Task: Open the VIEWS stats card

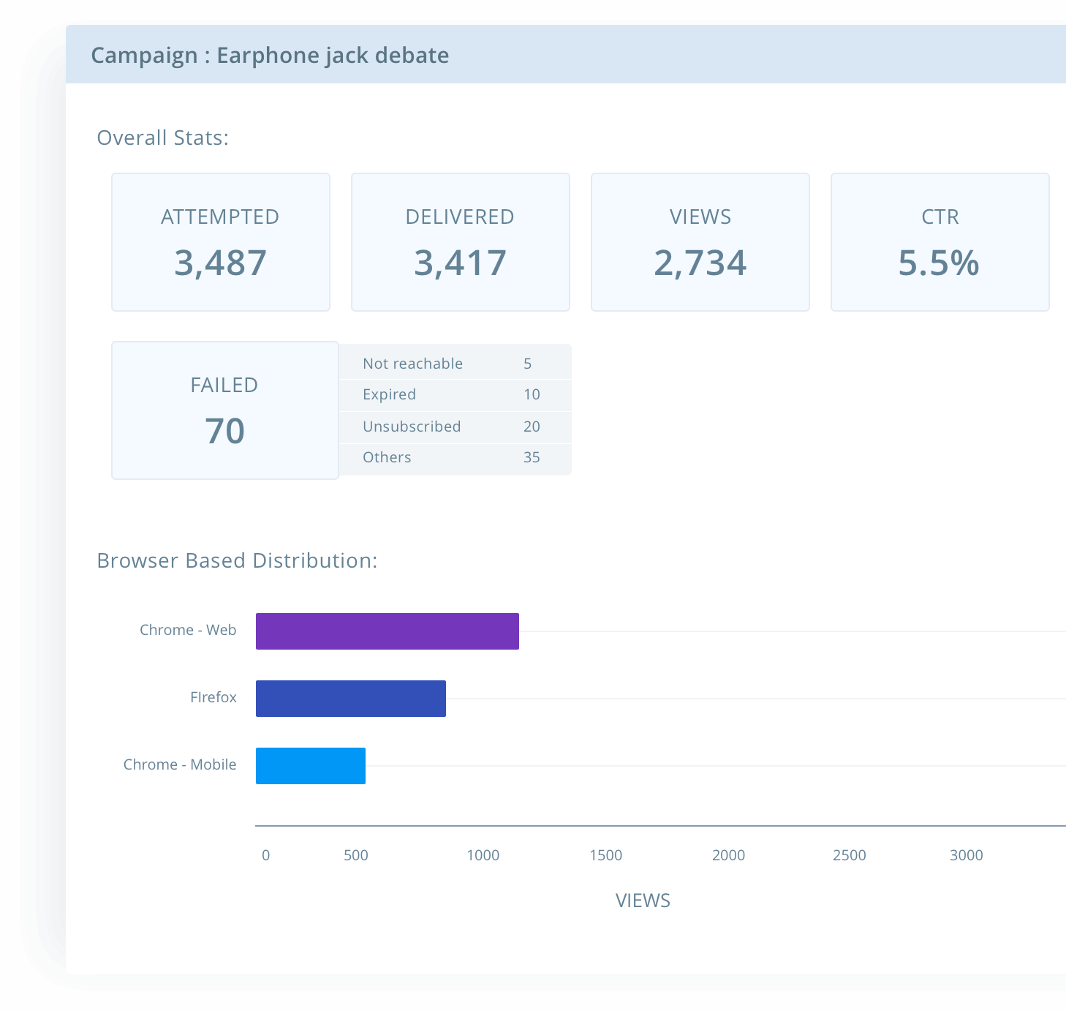Action: [700, 242]
